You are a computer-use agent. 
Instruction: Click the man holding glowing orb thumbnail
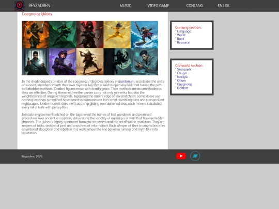[x=36, y=62]
